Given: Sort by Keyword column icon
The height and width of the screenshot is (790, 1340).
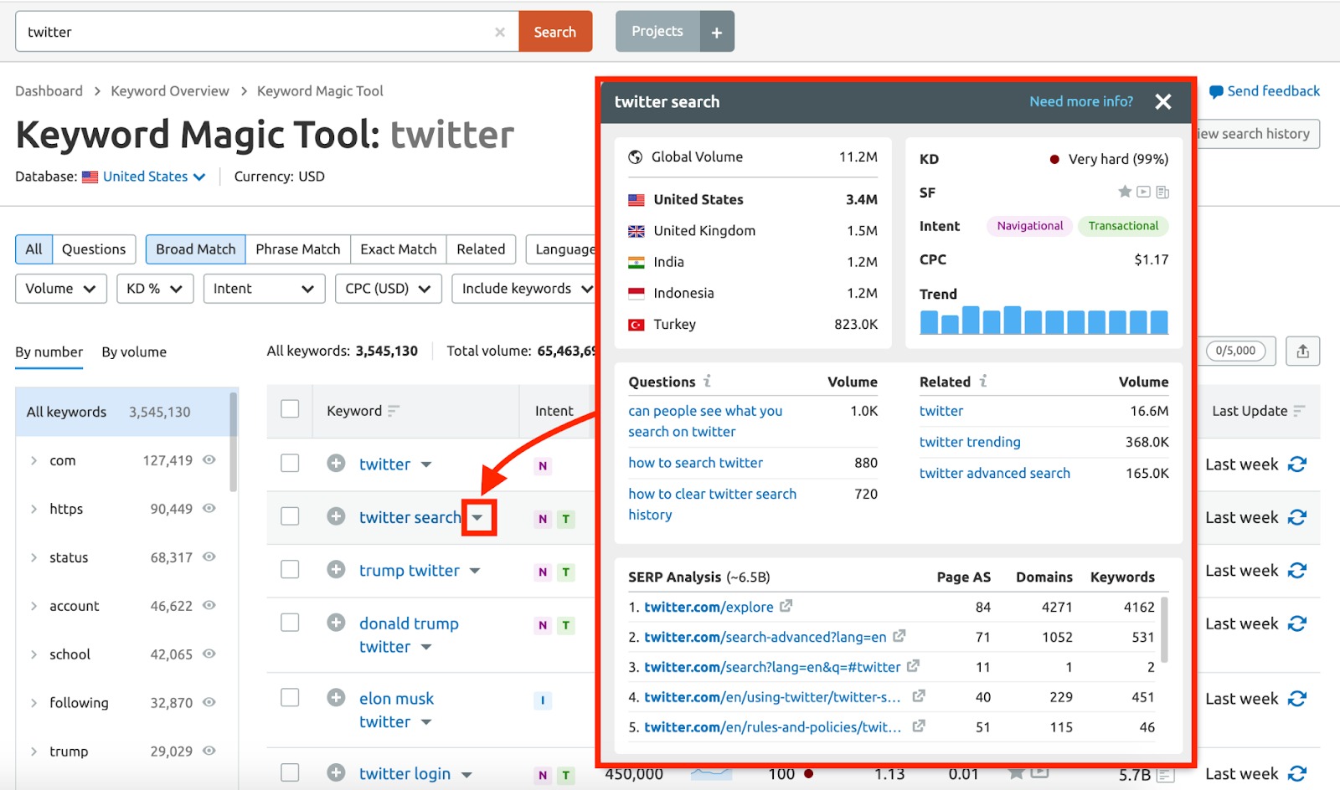Looking at the screenshot, I should coord(394,411).
